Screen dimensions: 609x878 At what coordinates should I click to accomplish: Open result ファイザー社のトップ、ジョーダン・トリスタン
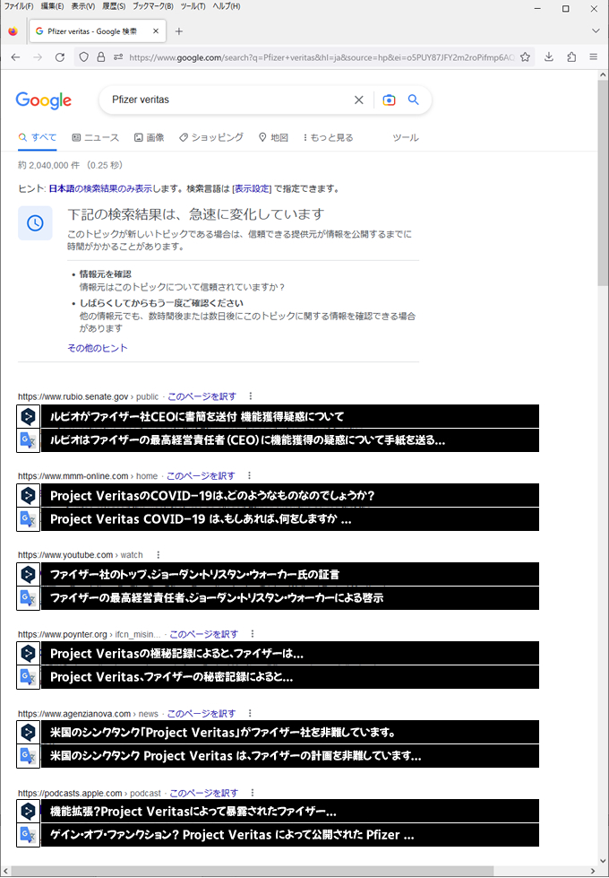pos(194,575)
